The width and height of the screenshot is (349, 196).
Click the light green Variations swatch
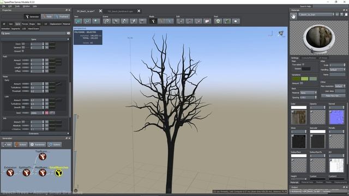[304, 78]
